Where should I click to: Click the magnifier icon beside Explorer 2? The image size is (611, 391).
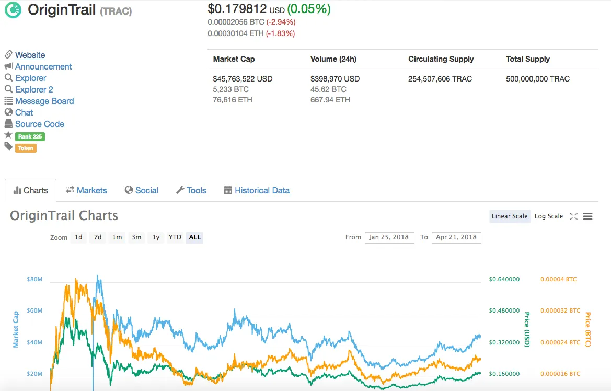click(x=8, y=89)
